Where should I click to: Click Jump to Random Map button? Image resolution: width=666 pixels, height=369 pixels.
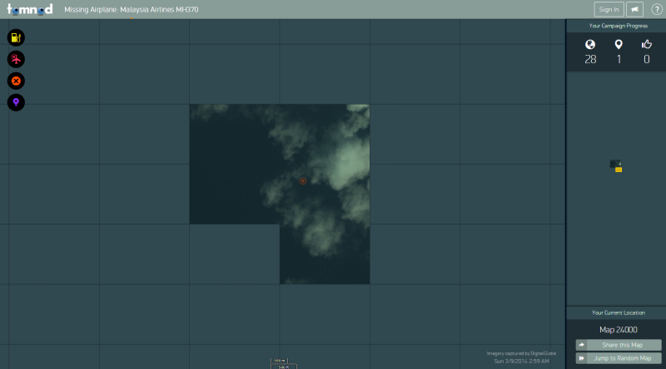(x=619, y=358)
